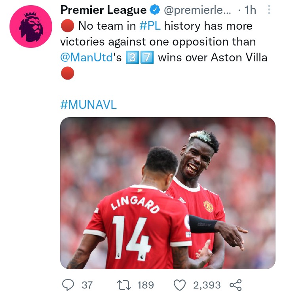Open the share icon menu
The image size is (285, 304).
tap(236, 285)
